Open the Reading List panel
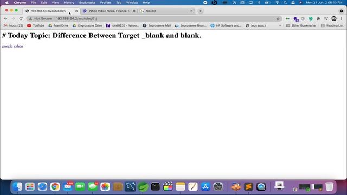Screen dimensions: 347x195 332,25
